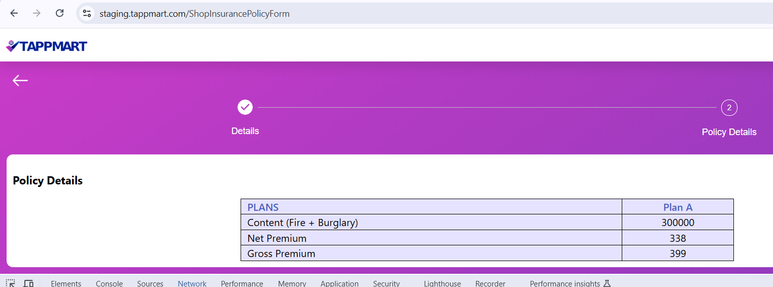Click the Tappmart logo
The image size is (773, 287).
(x=47, y=46)
